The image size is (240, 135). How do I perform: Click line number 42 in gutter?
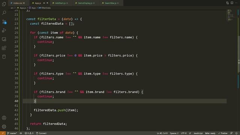coord(16,110)
